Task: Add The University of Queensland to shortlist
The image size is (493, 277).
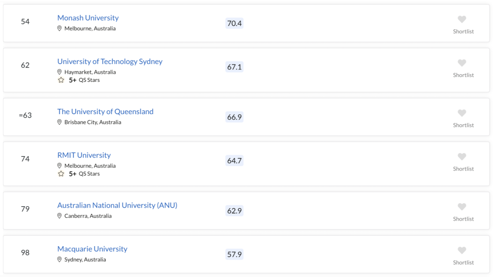Action: pyautogui.click(x=462, y=113)
